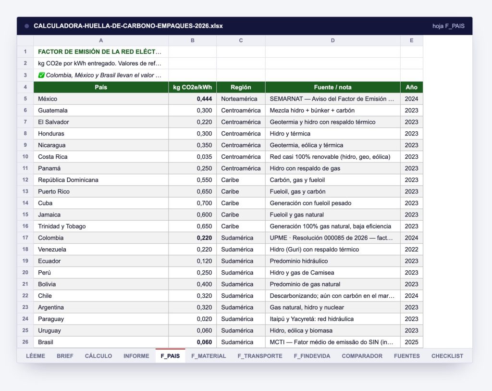Click 'Hidro con respaldo de gas' note
492x391 pixels.
click(332, 168)
